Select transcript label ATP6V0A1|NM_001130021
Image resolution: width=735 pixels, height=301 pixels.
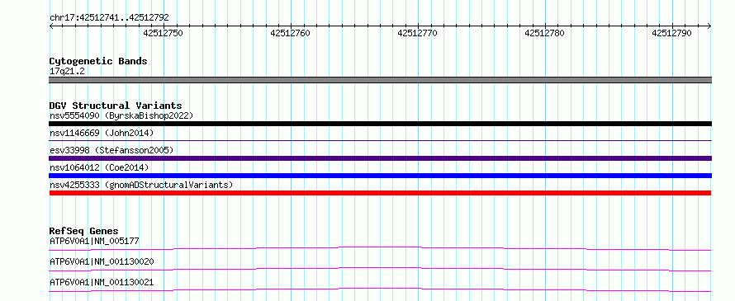click(x=102, y=282)
